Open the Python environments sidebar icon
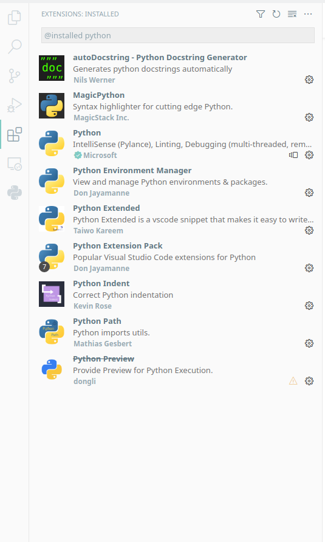Screen dimensions: 325x542 15,193
